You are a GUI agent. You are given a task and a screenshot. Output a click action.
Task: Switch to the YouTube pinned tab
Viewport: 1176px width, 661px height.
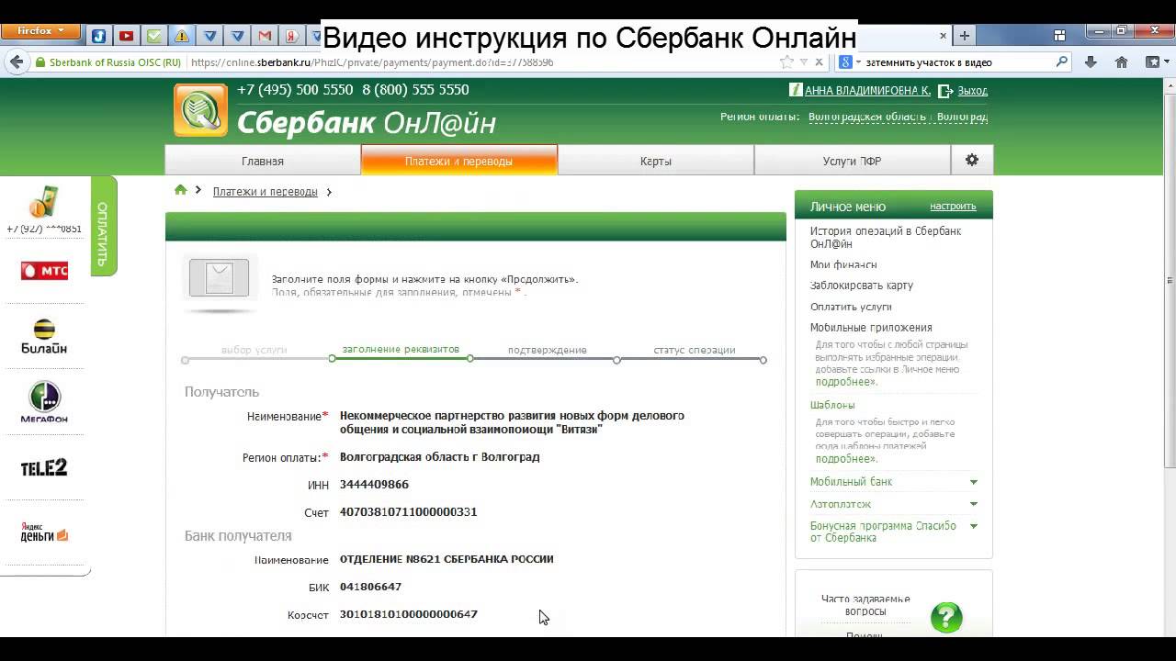[127, 37]
